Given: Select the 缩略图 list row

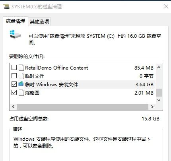Looking at the screenshot, I should point(82,93).
